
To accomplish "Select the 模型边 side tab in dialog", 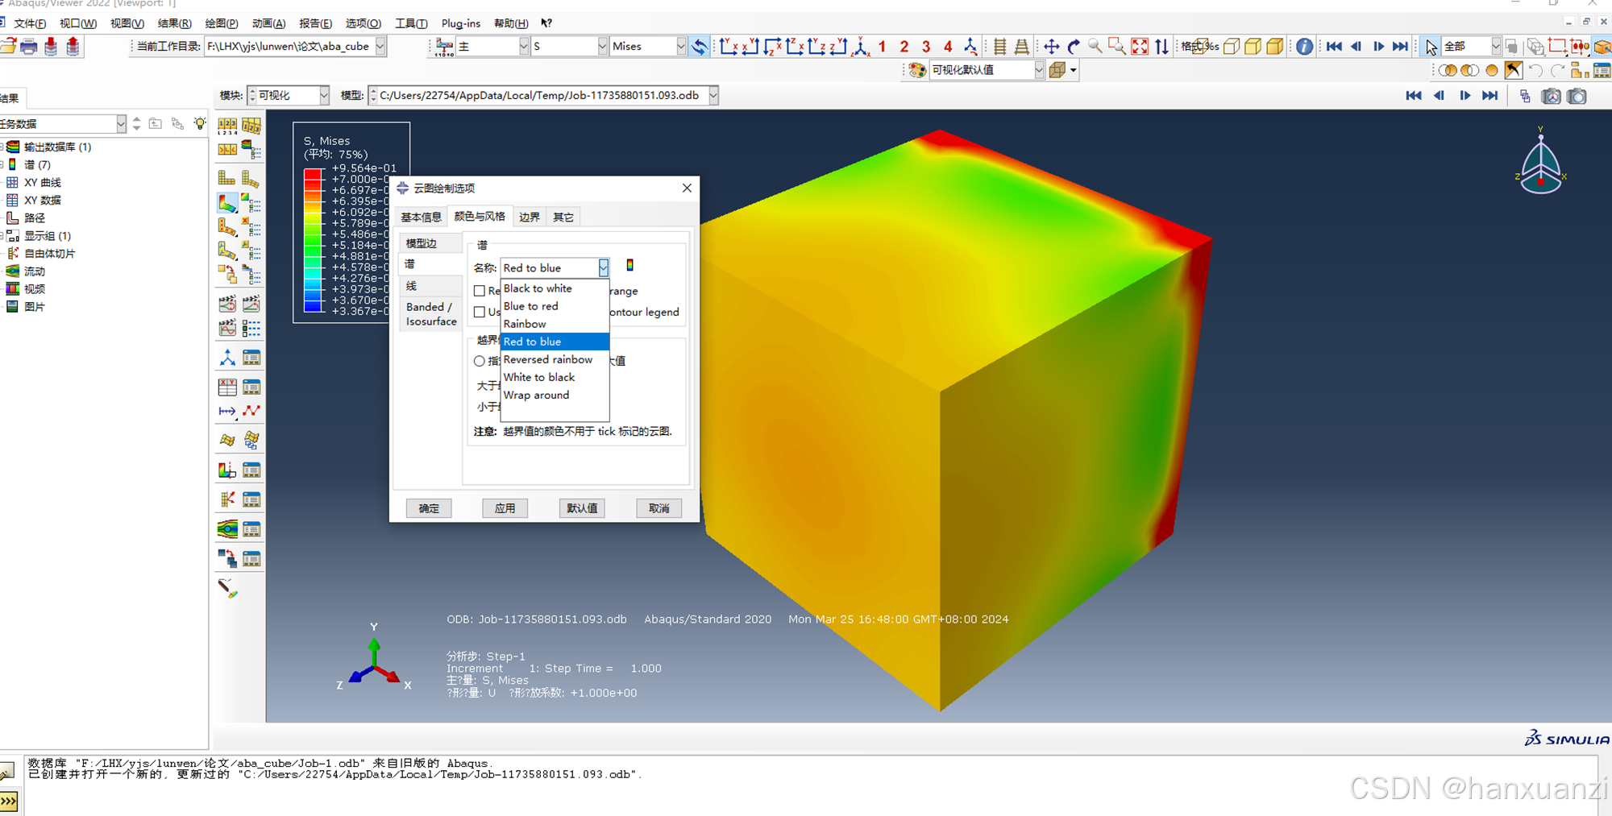I will [x=430, y=242].
